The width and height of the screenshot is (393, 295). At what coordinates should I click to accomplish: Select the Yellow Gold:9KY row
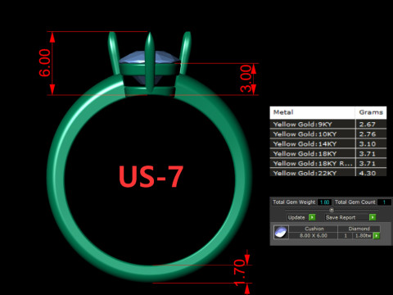pyautogui.click(x=328, y=125)
